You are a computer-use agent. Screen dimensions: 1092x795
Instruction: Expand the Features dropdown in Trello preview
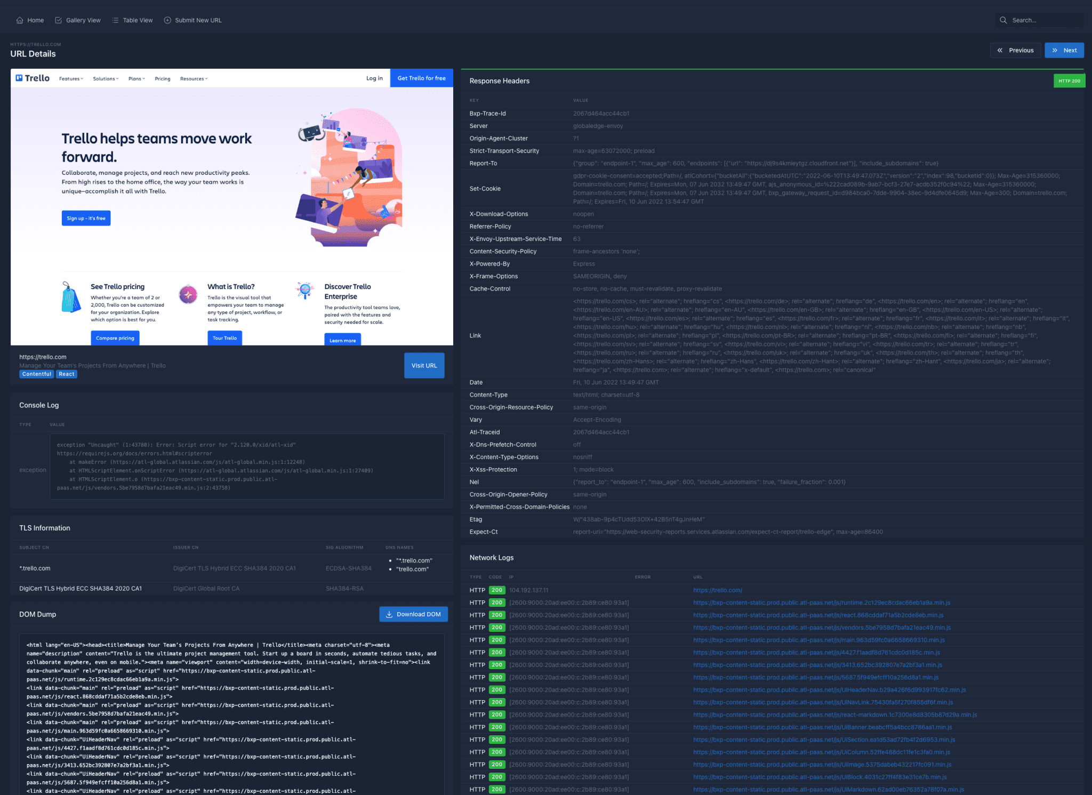(71, 79)
